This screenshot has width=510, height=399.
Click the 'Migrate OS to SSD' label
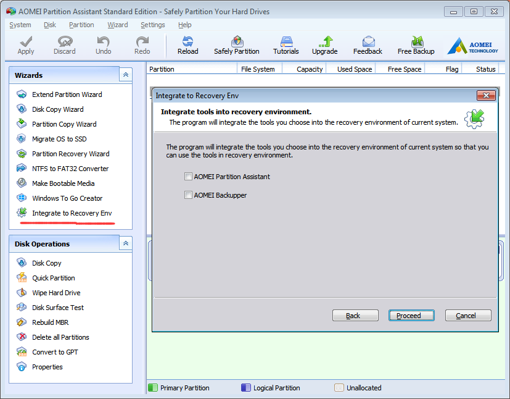click(x=59, y=139)
